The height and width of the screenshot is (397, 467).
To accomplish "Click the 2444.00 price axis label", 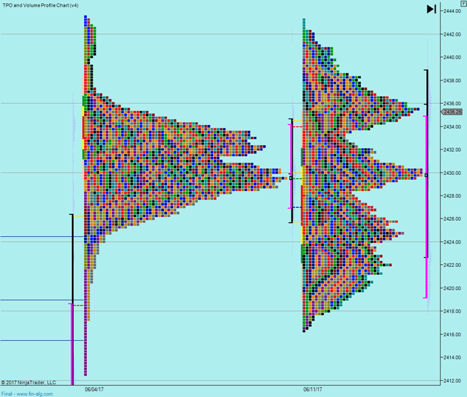I will tap(451, 11).
